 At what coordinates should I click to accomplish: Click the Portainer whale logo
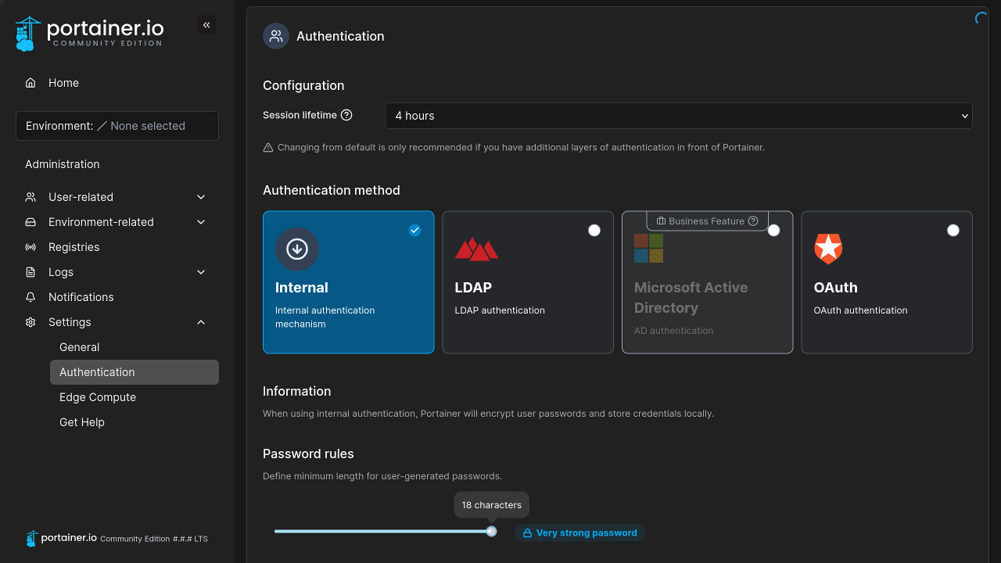[24, 32]
